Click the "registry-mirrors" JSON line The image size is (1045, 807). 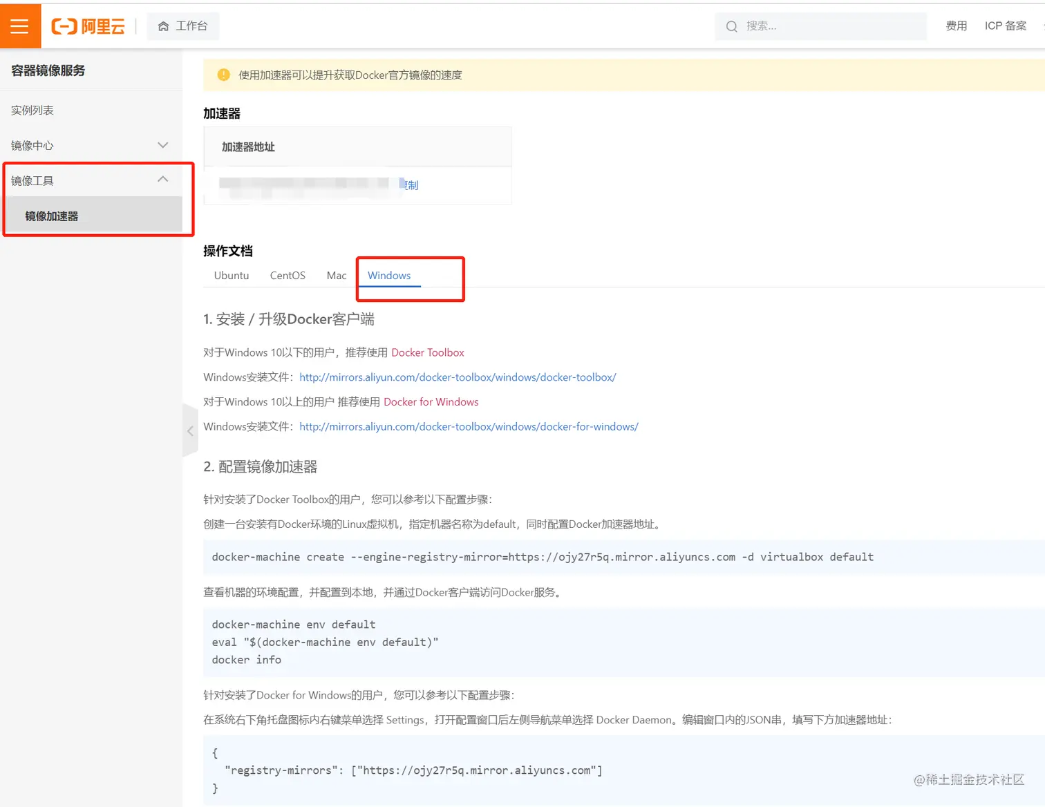(x=413, y=770)
